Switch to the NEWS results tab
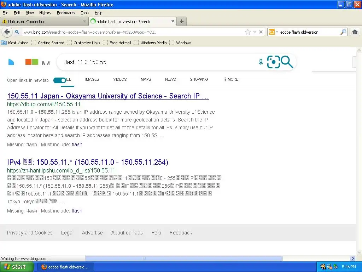 [170, 79]
